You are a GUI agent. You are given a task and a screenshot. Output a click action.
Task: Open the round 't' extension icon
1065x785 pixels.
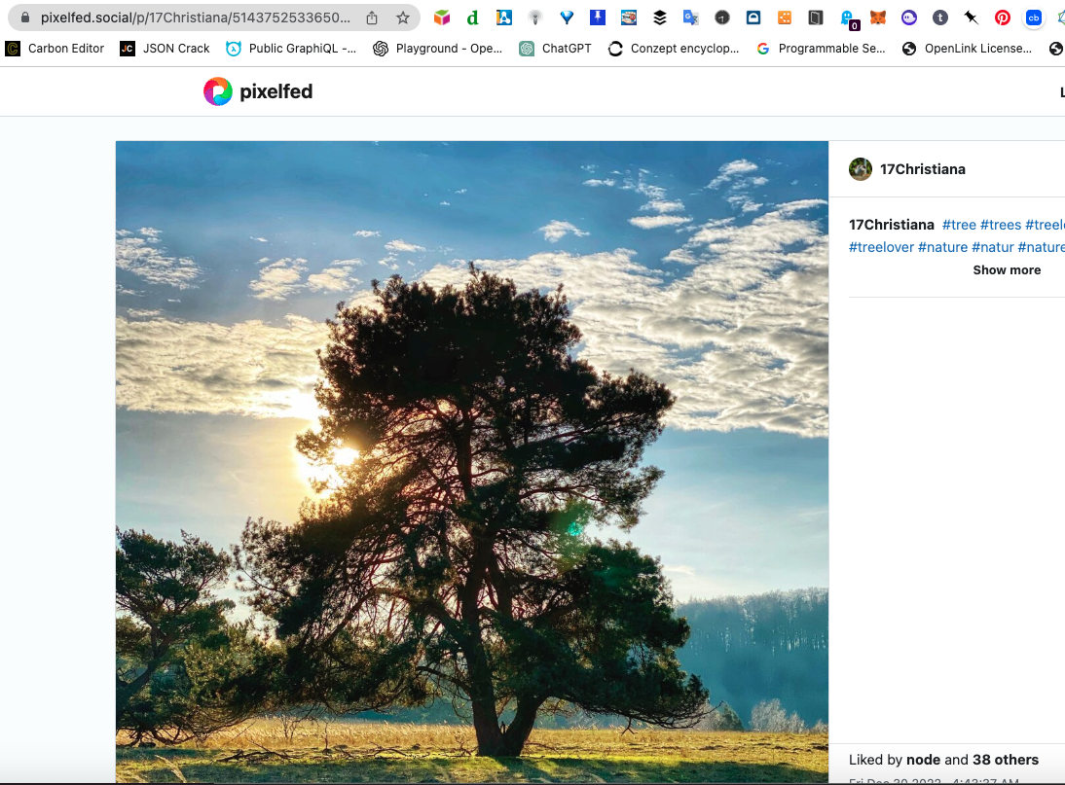940,18
